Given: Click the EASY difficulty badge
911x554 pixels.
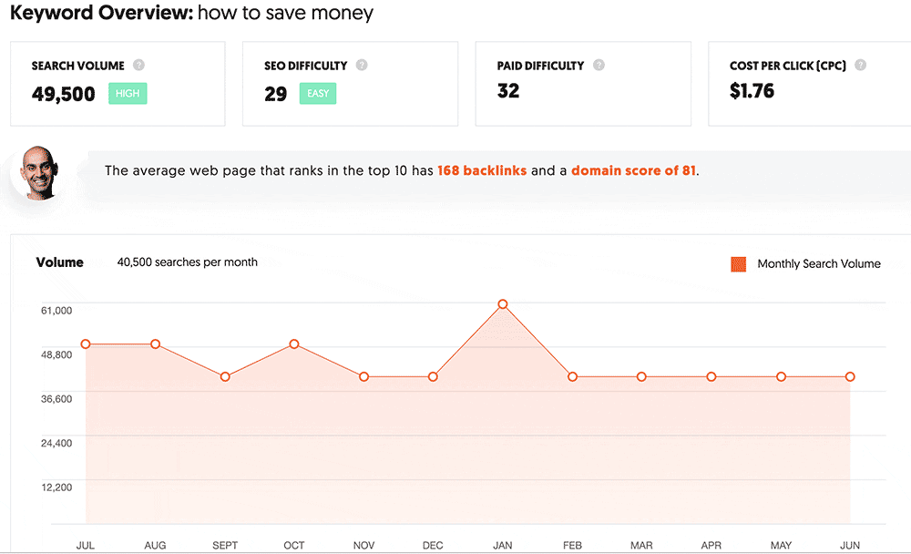Looking at the screenshot, I should coord(317,94).
